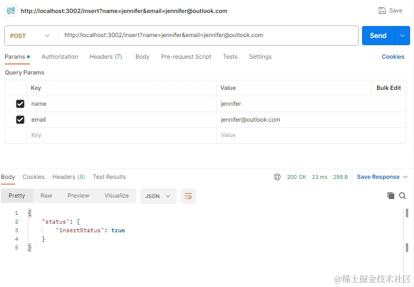Open the Tests tab
The image size is (414, 287).
pyautogui.click(x=230, y=57)
